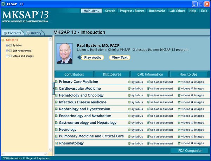Expand the Syllabus tree node
211x161 pixels.
click(x=7, y=45)
